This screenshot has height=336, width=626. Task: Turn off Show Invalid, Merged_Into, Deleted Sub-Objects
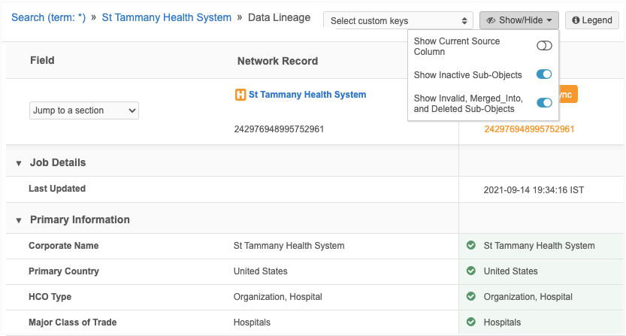tap(544, 103)
